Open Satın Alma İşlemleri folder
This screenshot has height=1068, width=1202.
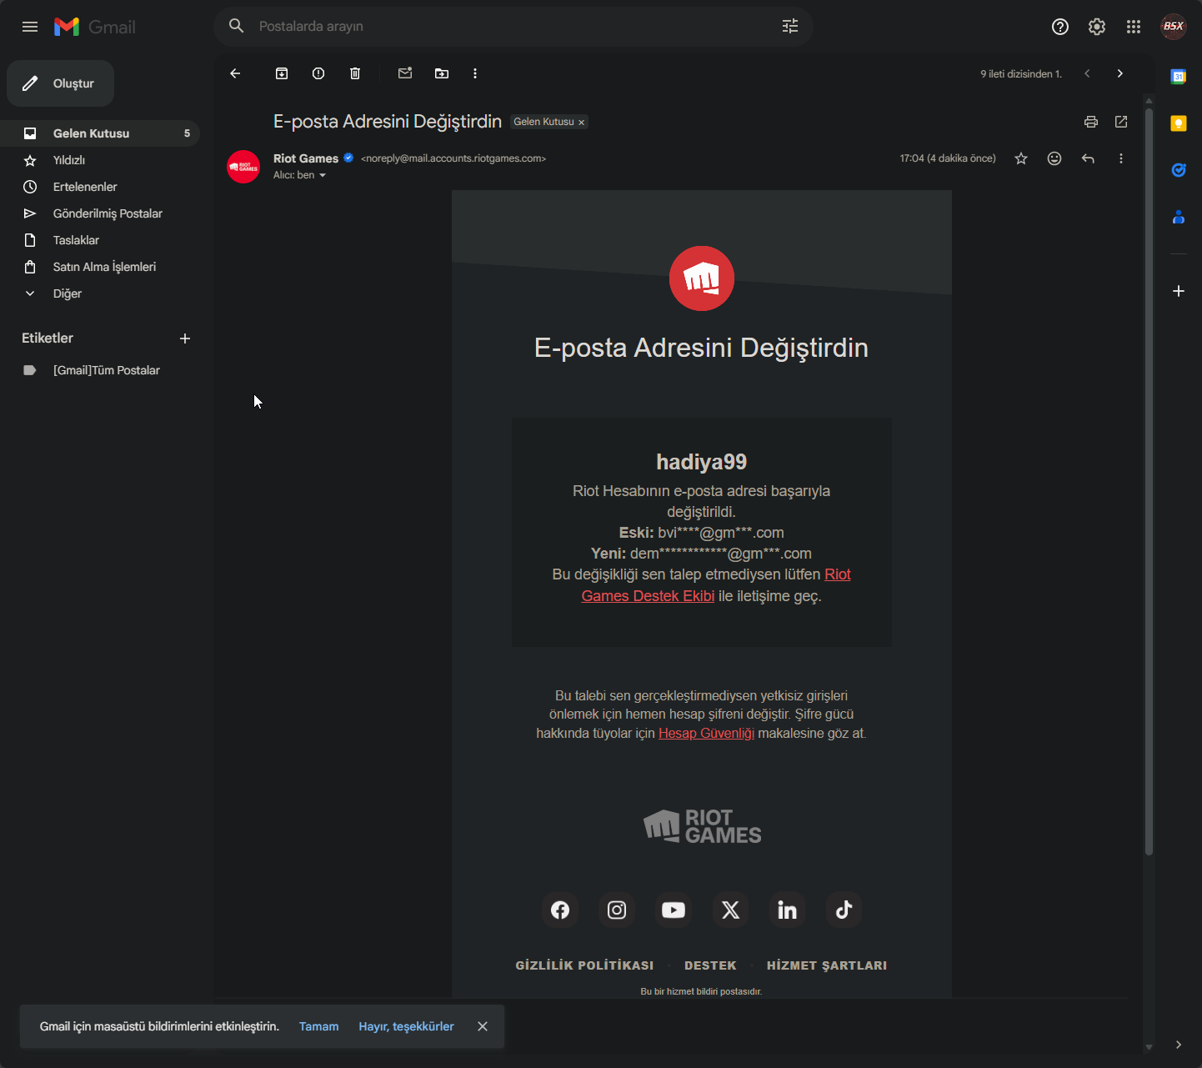[x=100, y=267]
